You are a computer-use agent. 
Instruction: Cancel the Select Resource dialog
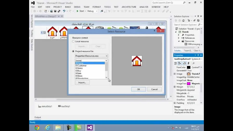tap(154, 89)
